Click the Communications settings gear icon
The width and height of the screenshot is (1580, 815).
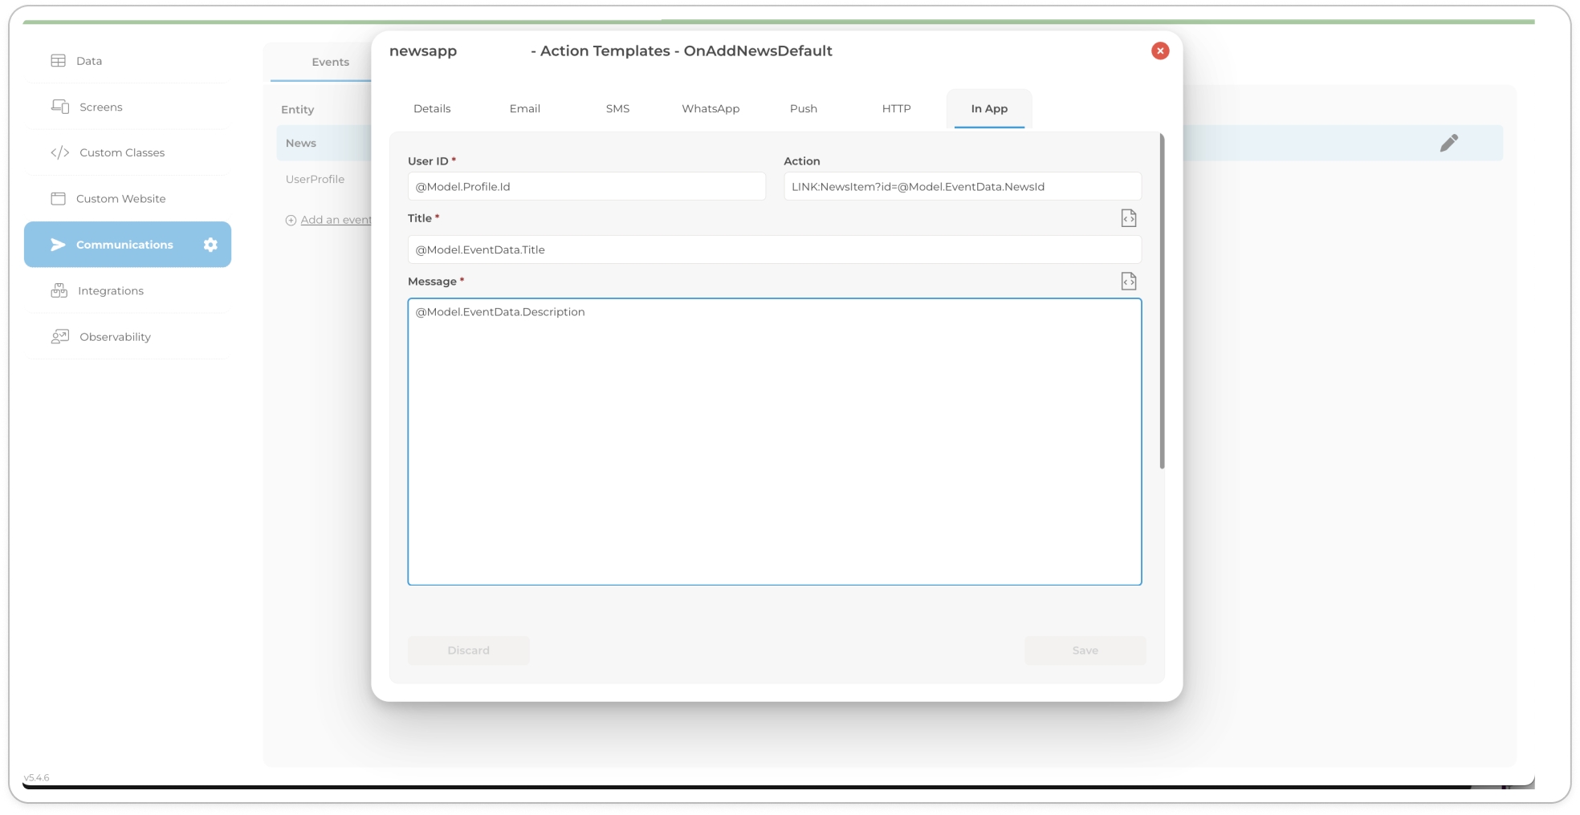(210, 245)
